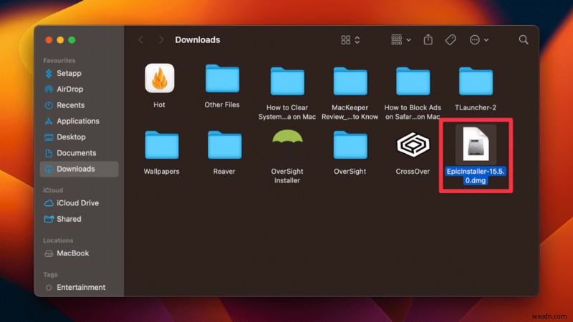Screen dimensions: 573x322
Task: Maximize the window with green button
Action: (x=72, y=40)
